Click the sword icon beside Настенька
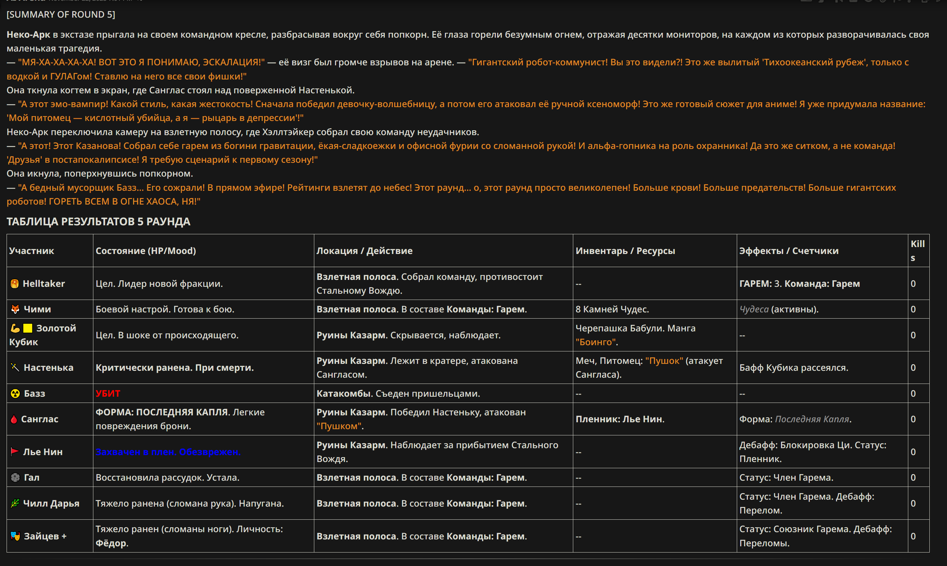 15,367
